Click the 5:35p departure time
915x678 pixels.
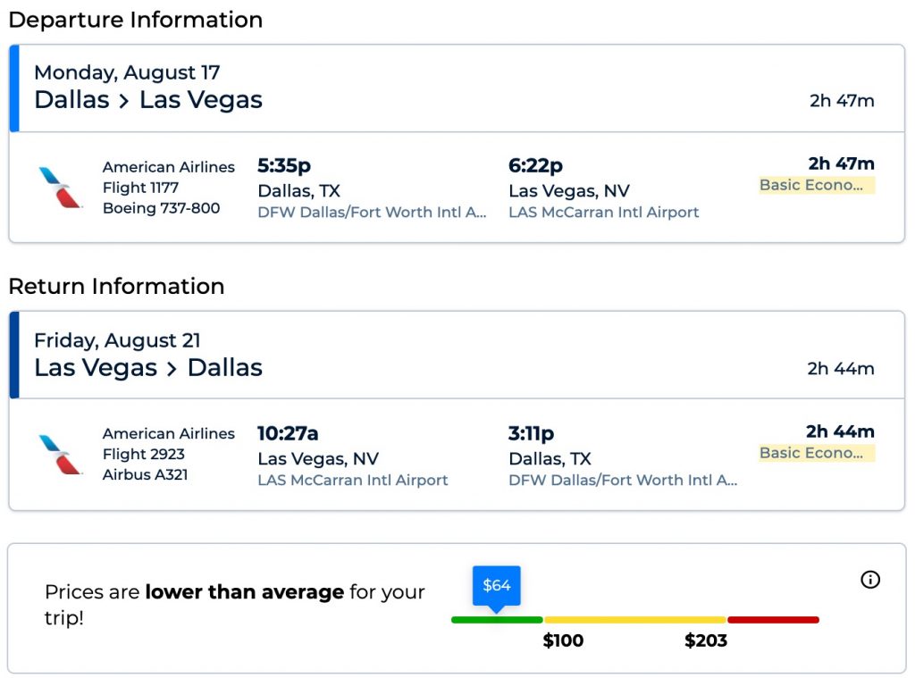[x=284, y=165]
